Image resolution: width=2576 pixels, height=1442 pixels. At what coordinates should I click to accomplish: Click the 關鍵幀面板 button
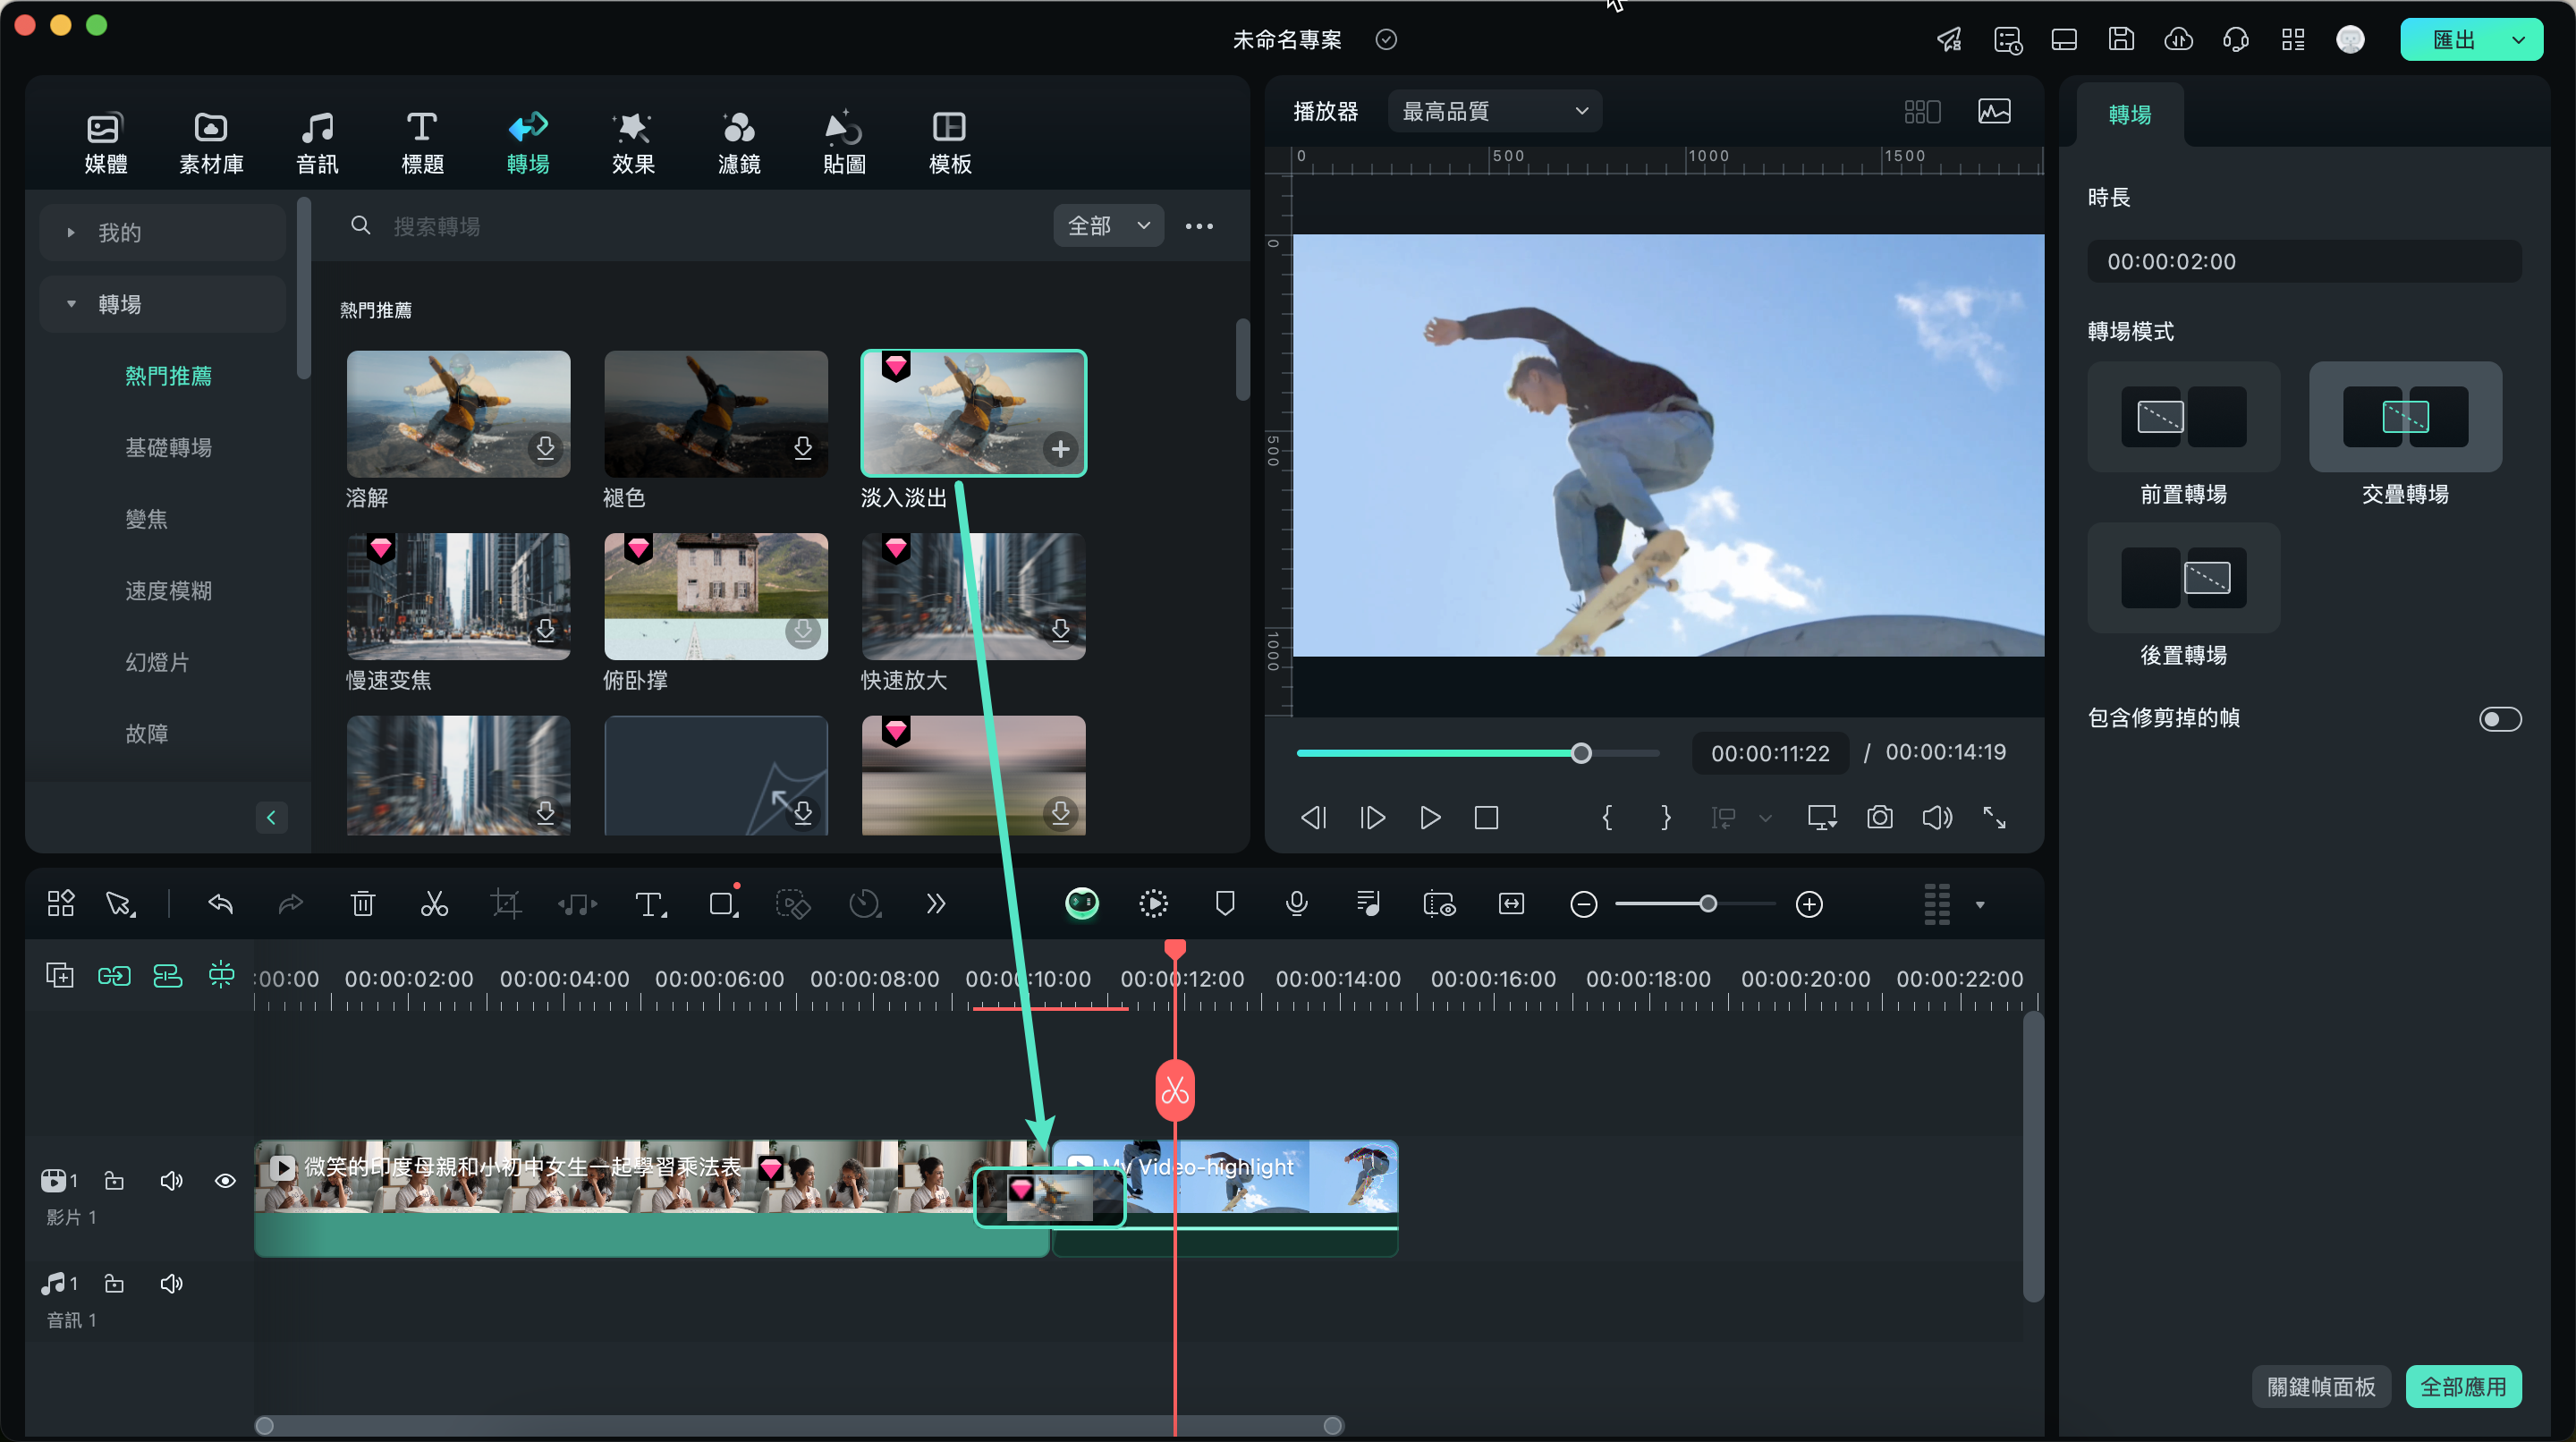(x=2321, y=1387)
